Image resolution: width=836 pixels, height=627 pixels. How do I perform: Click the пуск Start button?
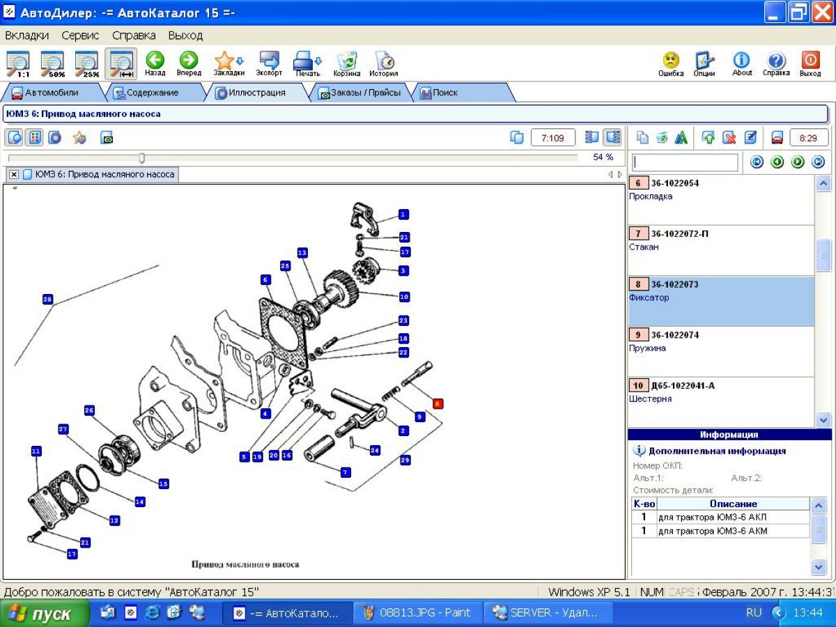[x=45, y=614]
